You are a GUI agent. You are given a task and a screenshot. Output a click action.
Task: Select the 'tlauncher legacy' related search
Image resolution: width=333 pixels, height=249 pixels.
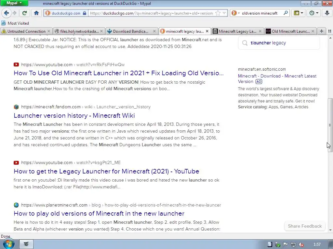point(279,43)
